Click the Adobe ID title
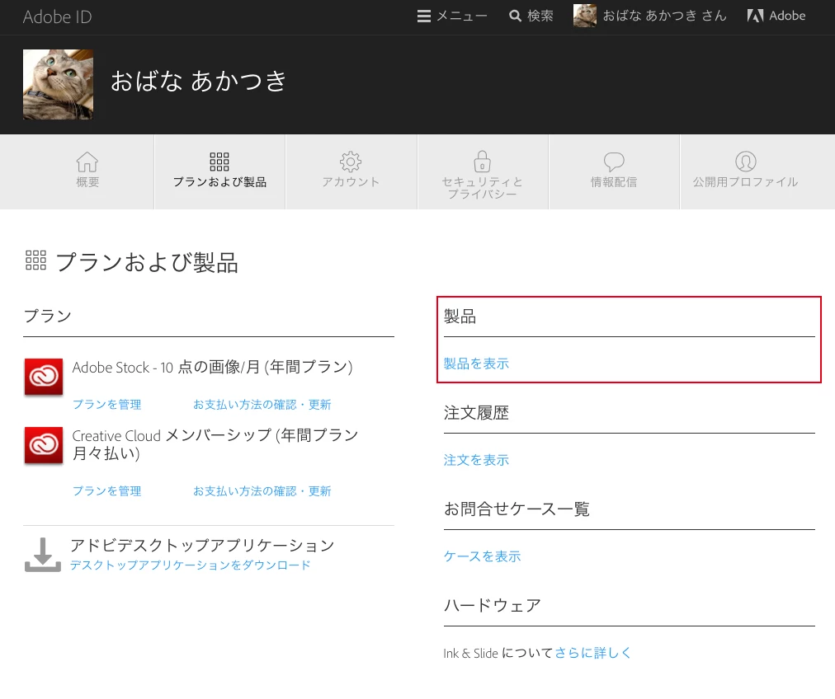 58,17
